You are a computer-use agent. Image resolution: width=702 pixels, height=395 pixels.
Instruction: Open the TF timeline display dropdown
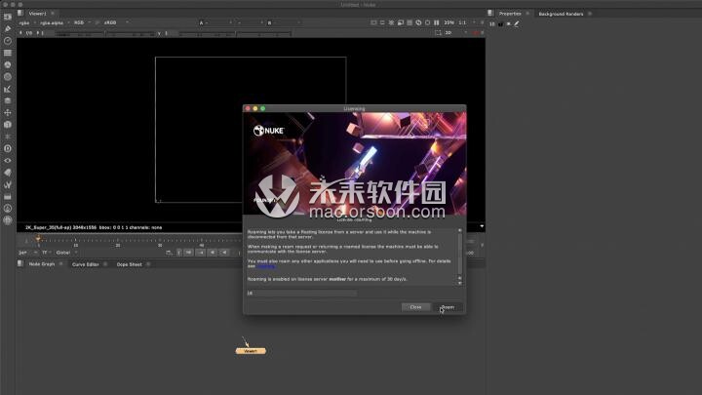(x=47, y=253)
